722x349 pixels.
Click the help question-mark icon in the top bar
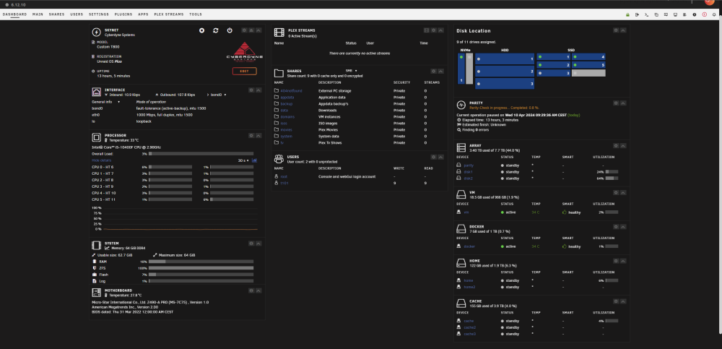click(695, 14)
